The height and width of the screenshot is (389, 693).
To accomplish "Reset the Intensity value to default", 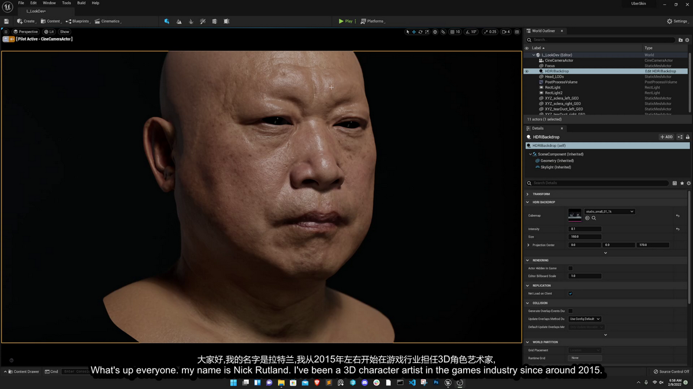I will coord(677,229).
